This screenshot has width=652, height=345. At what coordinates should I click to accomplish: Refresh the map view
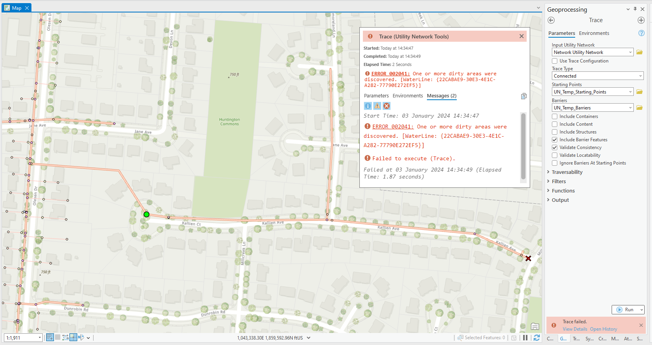(x=536, y=338)
